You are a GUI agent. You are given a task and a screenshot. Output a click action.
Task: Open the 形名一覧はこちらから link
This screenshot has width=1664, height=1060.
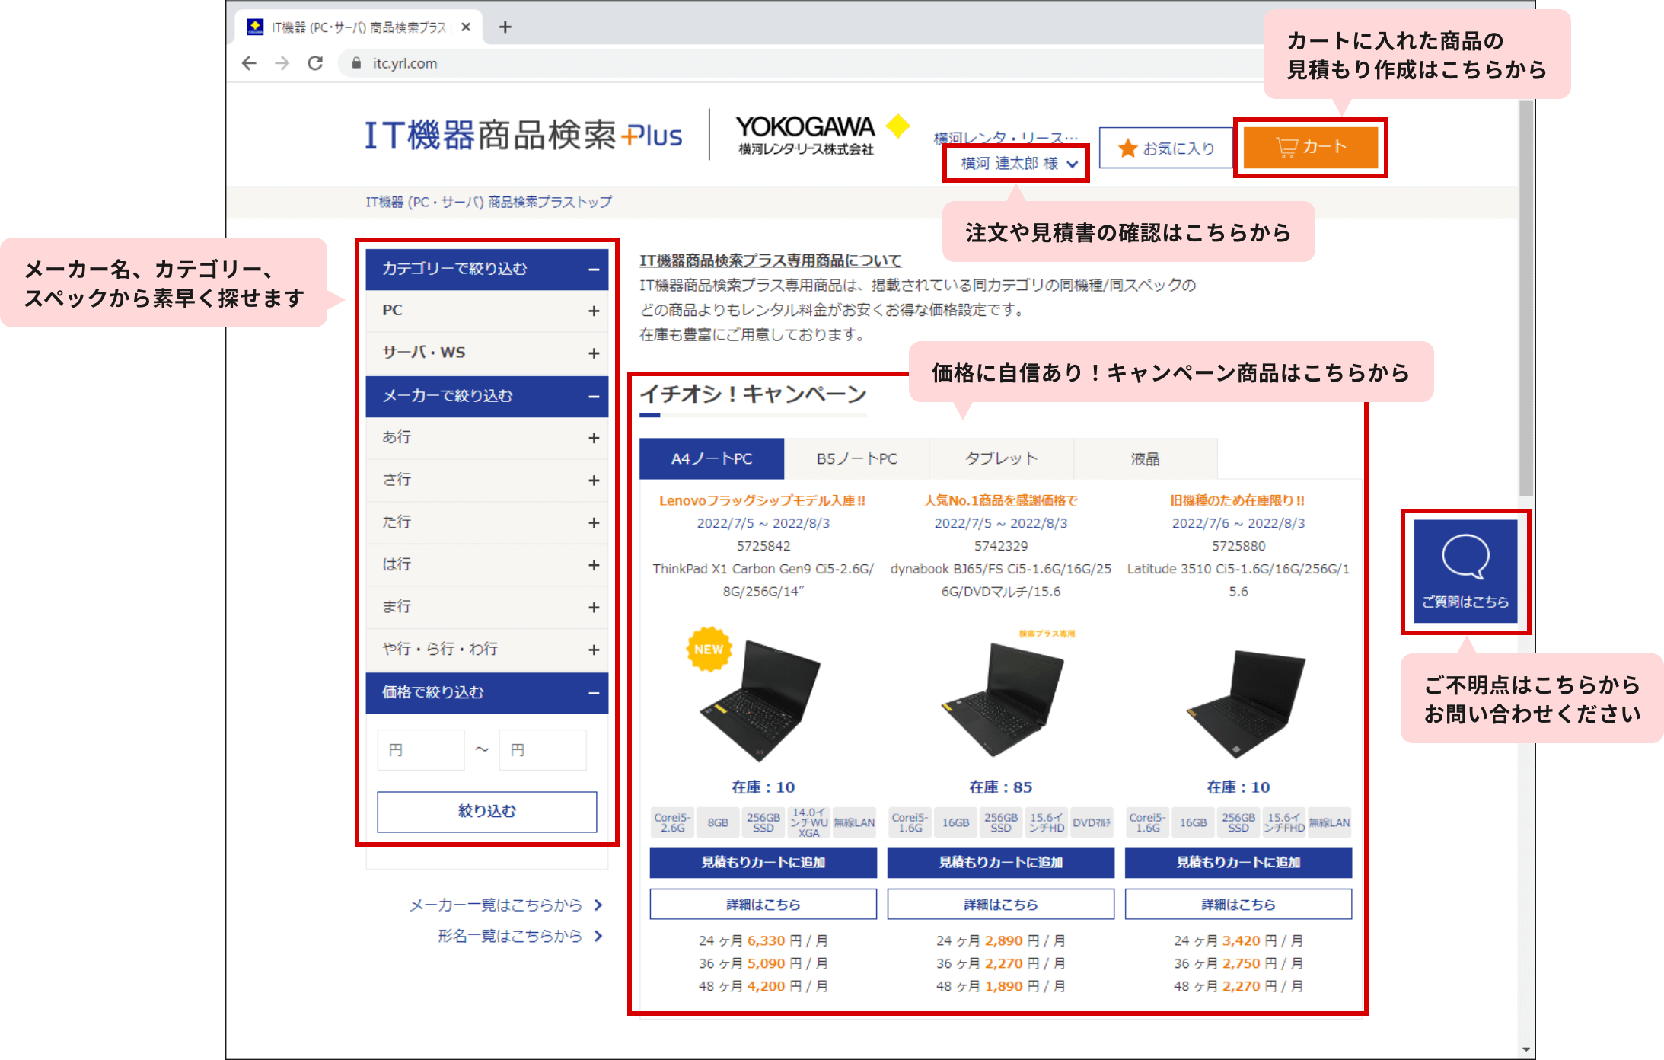pyautogui.click(x=521, y=936)
